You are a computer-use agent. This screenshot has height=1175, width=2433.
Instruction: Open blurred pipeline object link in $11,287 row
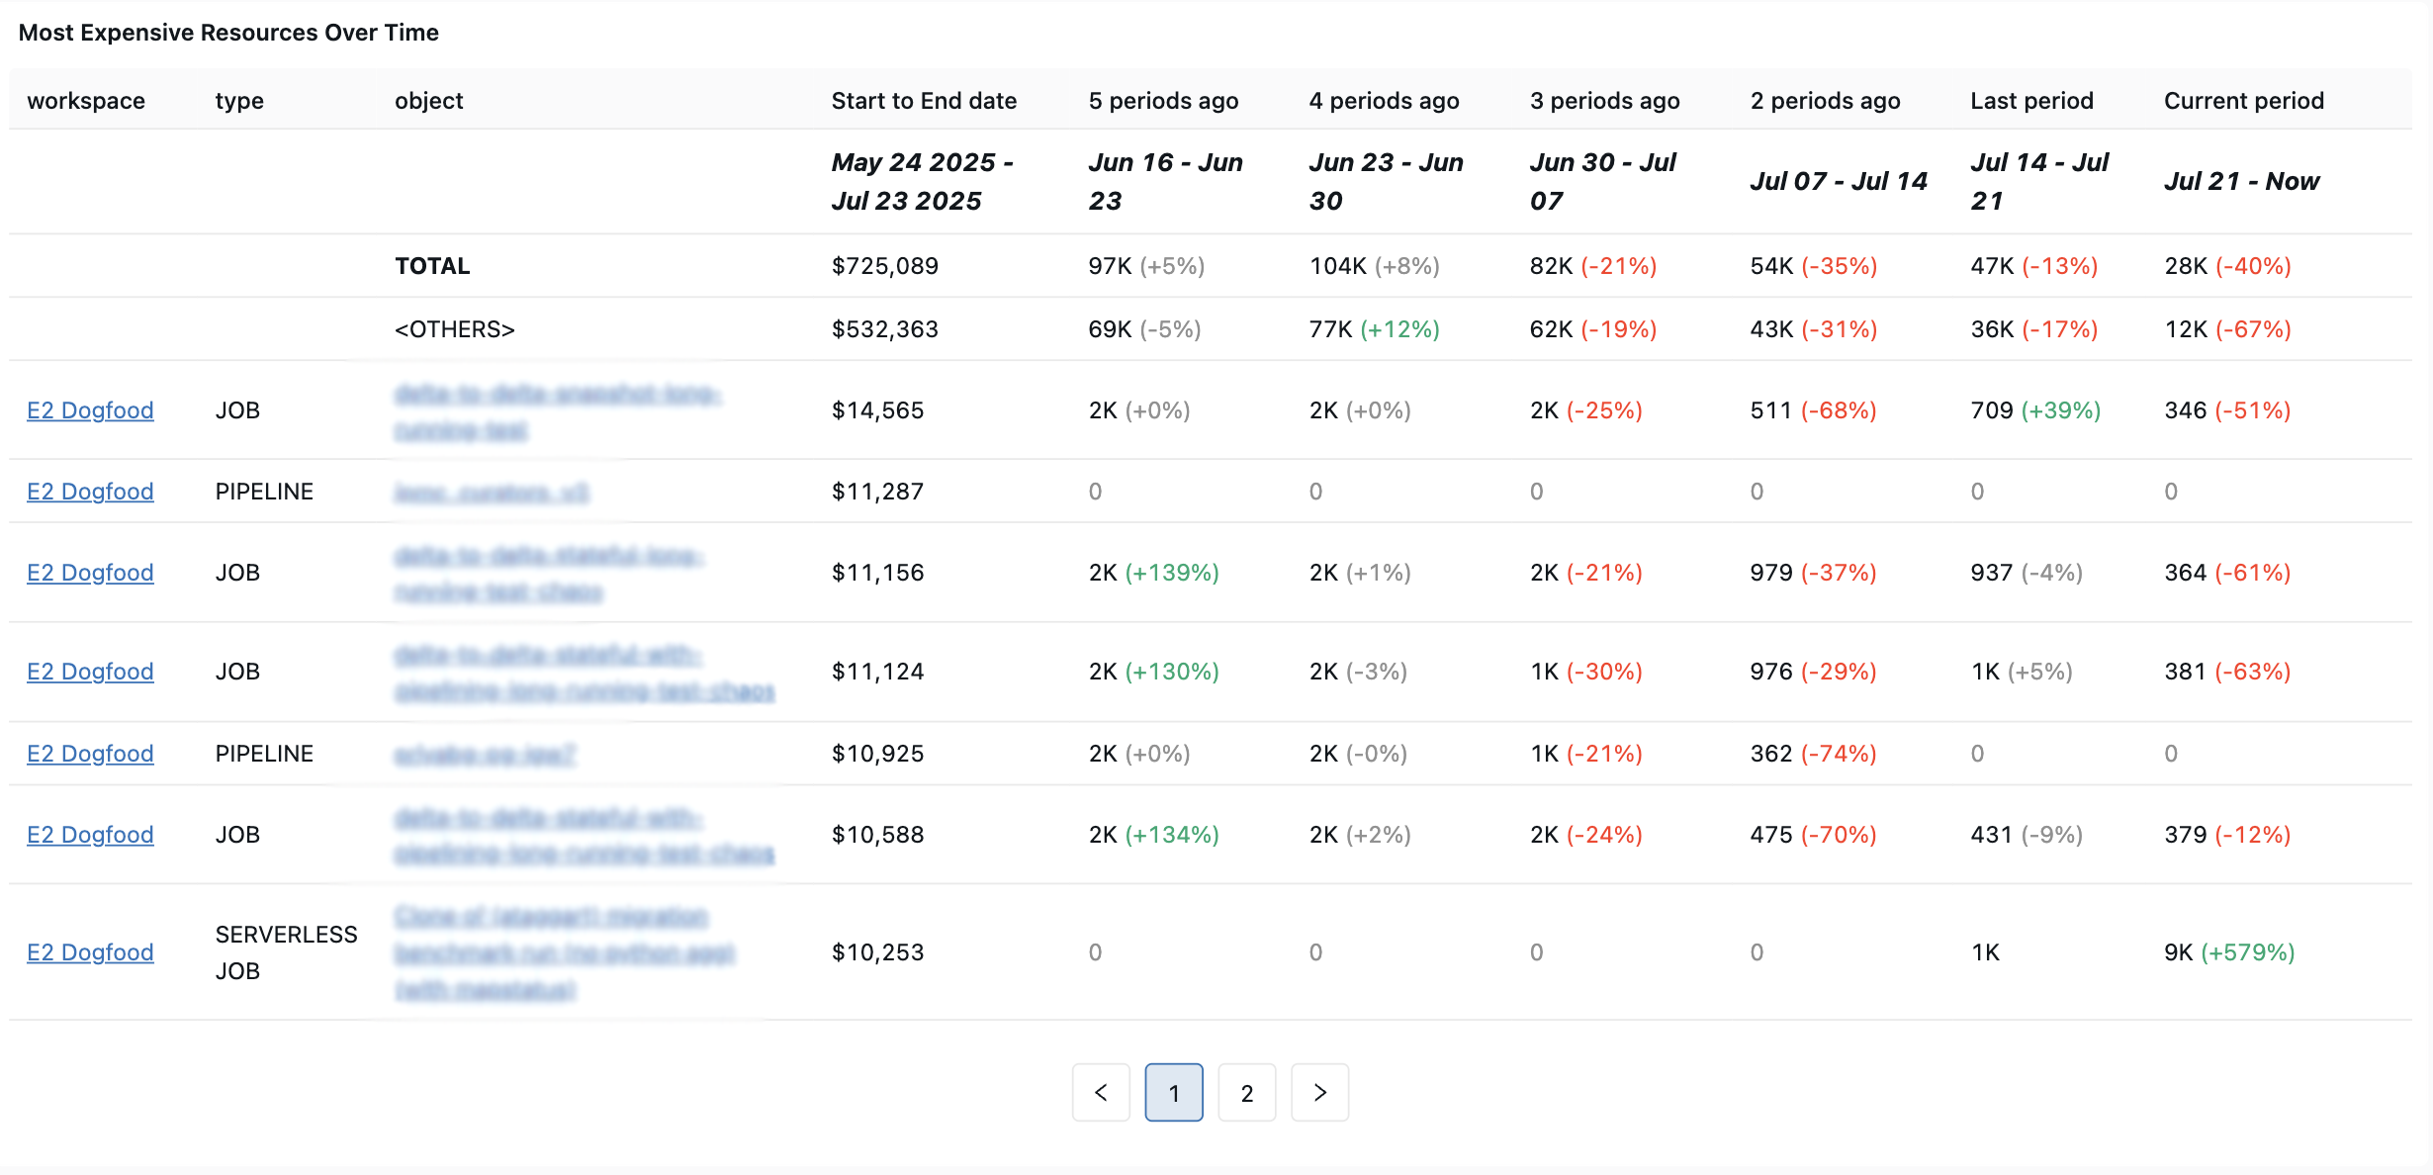(x=492, y=493)
